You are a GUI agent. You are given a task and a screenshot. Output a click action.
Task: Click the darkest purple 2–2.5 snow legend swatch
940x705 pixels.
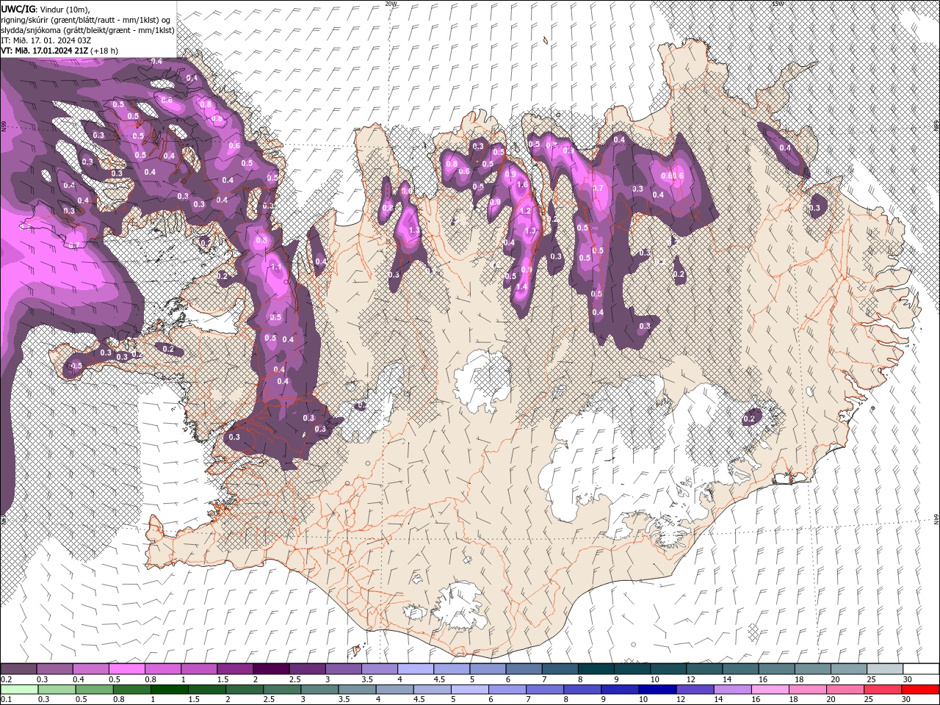tap(271, 669)
